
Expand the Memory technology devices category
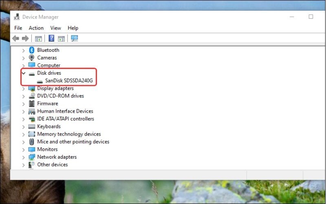point(24,135)
